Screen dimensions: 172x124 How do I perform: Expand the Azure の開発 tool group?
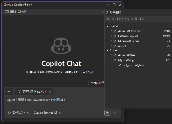pyautogui.click(x=111, y=55)
